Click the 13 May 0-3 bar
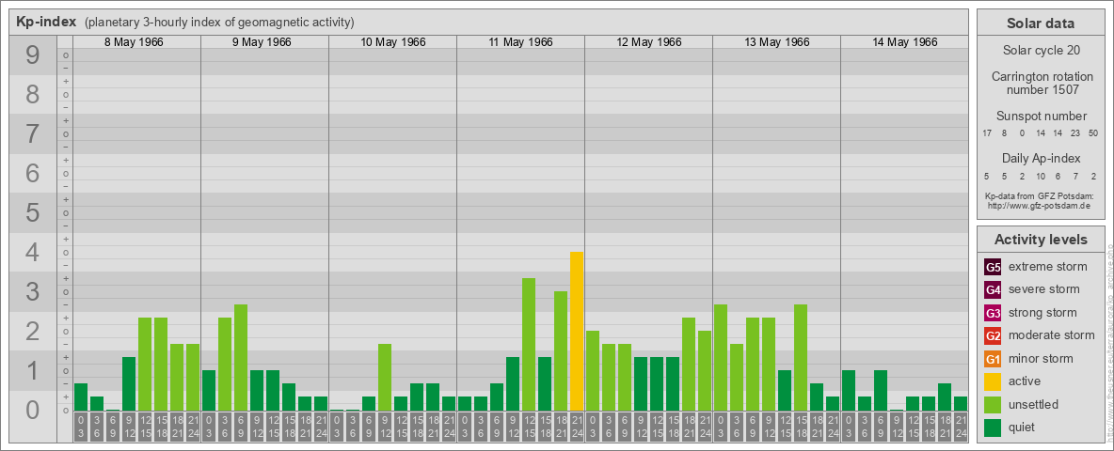Viewport: 1114px width, 451px height. coord(721,357)
